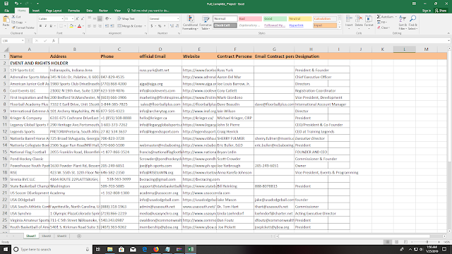Open the font size combo box

69,19
